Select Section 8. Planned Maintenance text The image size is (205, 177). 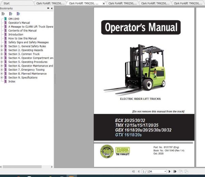pyautogui.click(x=27, y=73)
